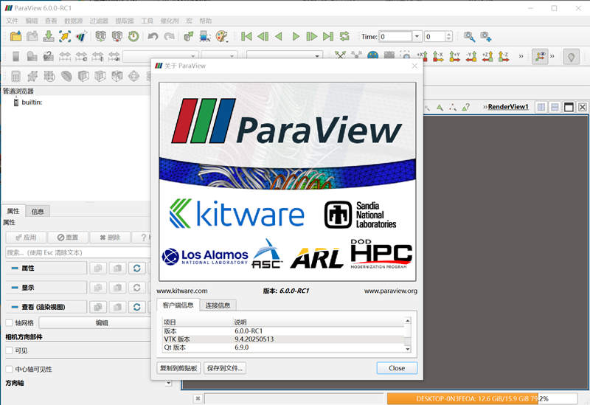590x405 pixels.
Task: Click the properties search field
Action: pyautogui.click(x=79, y=252)
